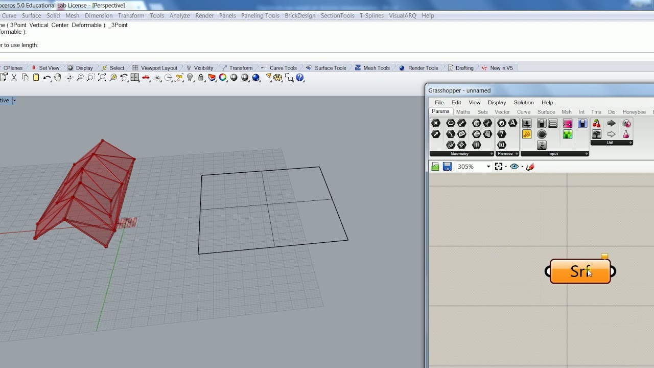Add a Boolean Toggle input component
Viewport: 654px width, 368px height.
click(x=542, y=123)
